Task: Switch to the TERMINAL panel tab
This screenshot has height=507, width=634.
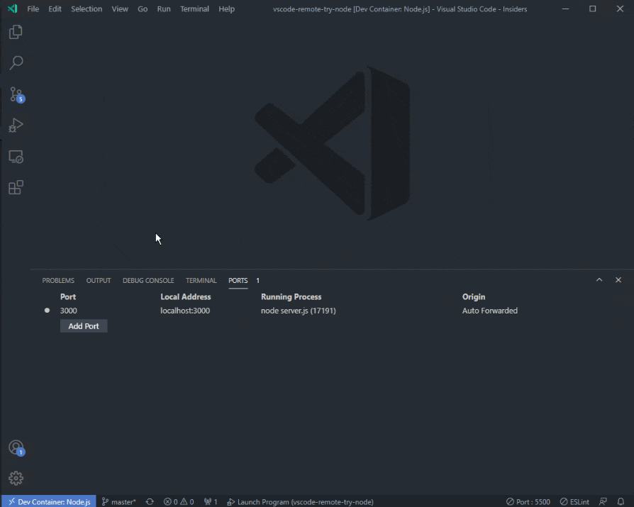Action: [201, 281]
